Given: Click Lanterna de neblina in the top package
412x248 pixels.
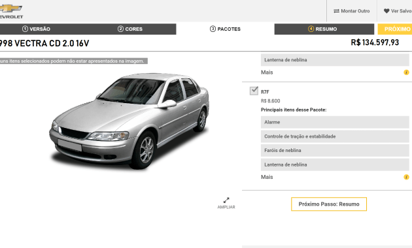Looking at the screenshot, I should pos(335,60).
